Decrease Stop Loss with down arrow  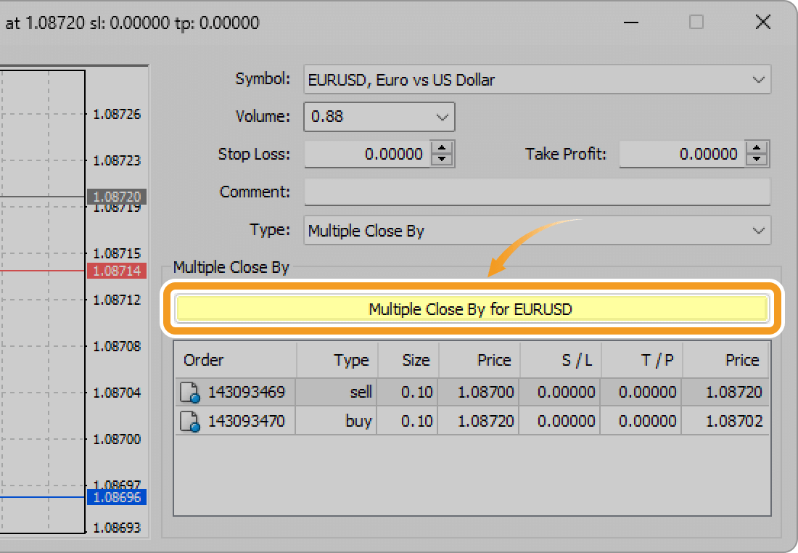tap(442, 160)
